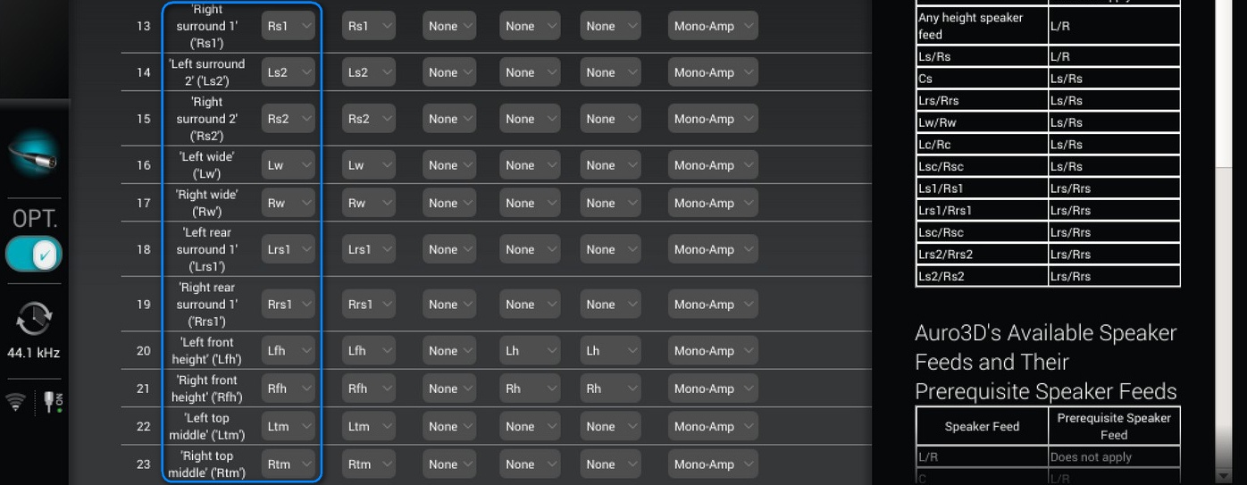
Task: Toggle the OPT. optimizer switch
Action: click(33, 255)
